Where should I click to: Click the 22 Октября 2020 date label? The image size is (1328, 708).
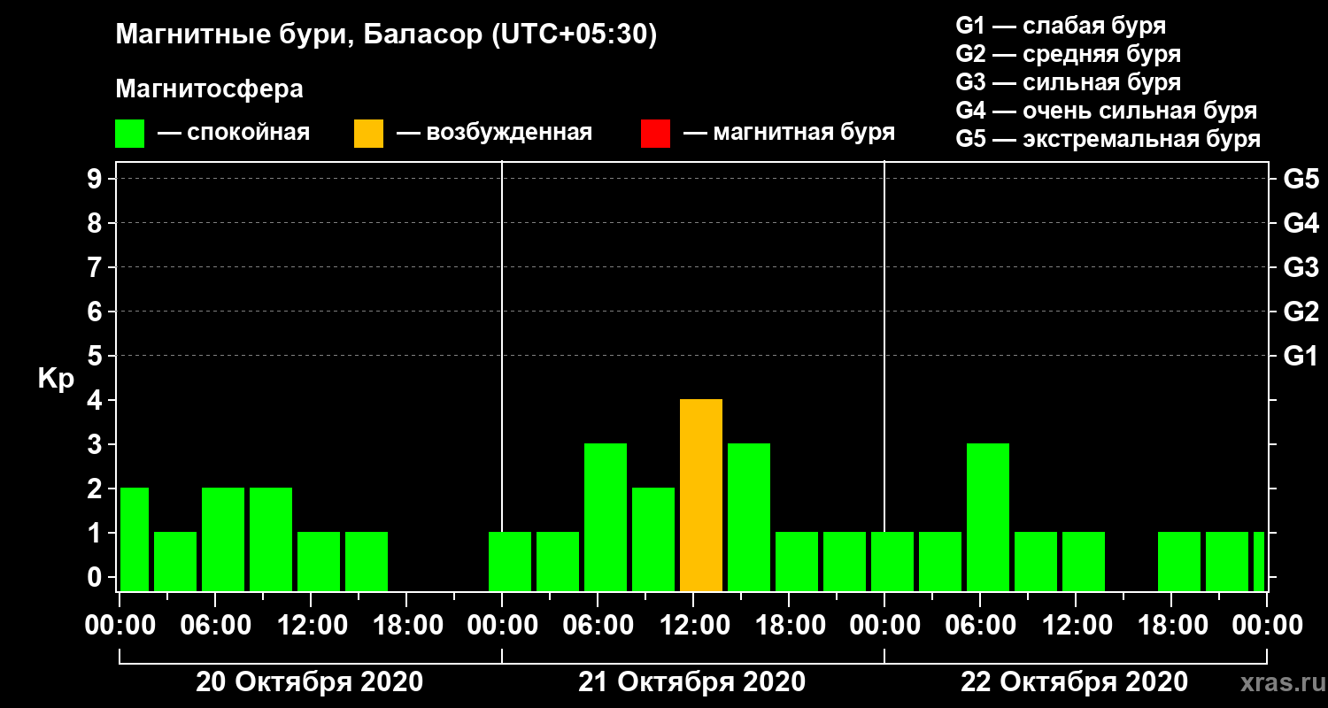1074,682
